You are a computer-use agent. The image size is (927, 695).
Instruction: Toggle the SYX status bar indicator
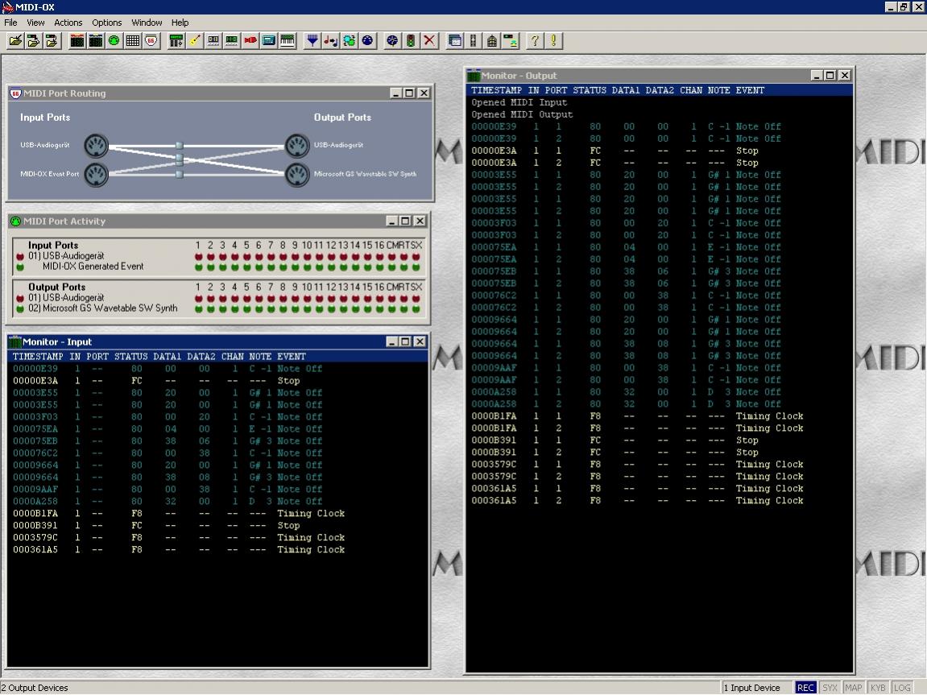pos(830,688)
